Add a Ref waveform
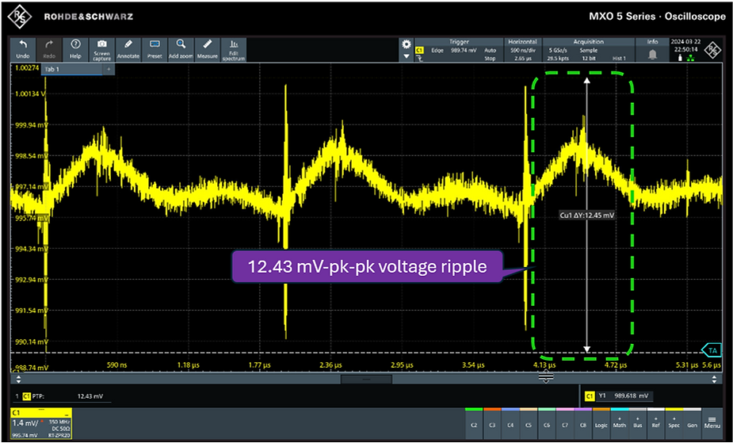This screenshot has height=443, width=733. pyautogui.click(x=656, y=423)
